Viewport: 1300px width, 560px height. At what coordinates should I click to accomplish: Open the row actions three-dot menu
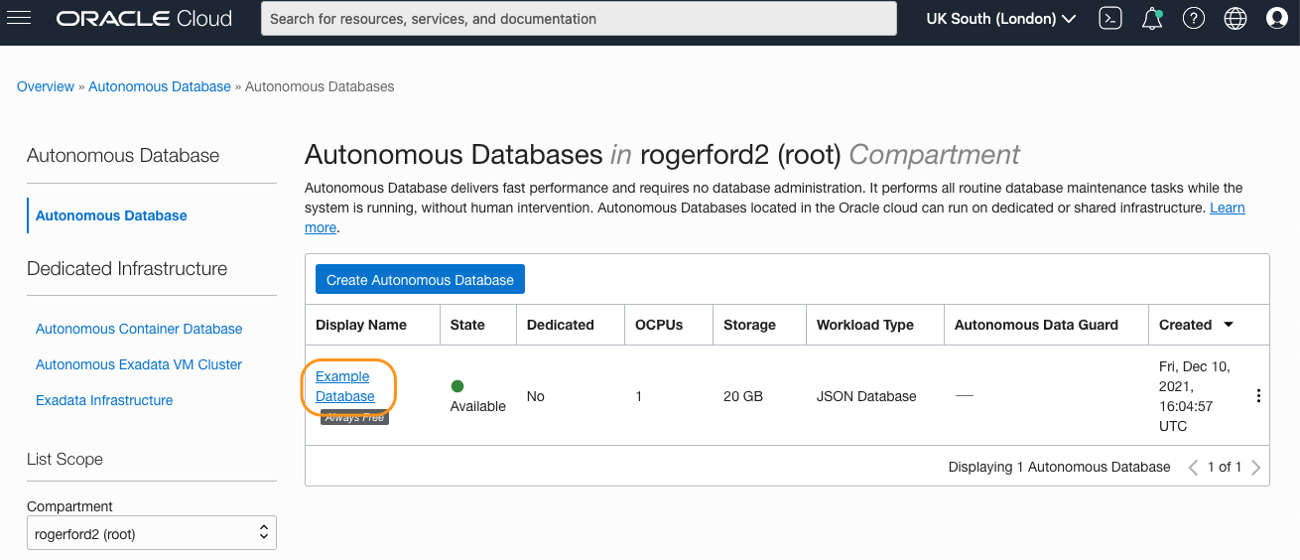(1258, 396)
